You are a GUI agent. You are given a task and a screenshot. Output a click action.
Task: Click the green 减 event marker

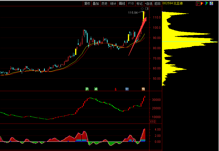point(96,89)
